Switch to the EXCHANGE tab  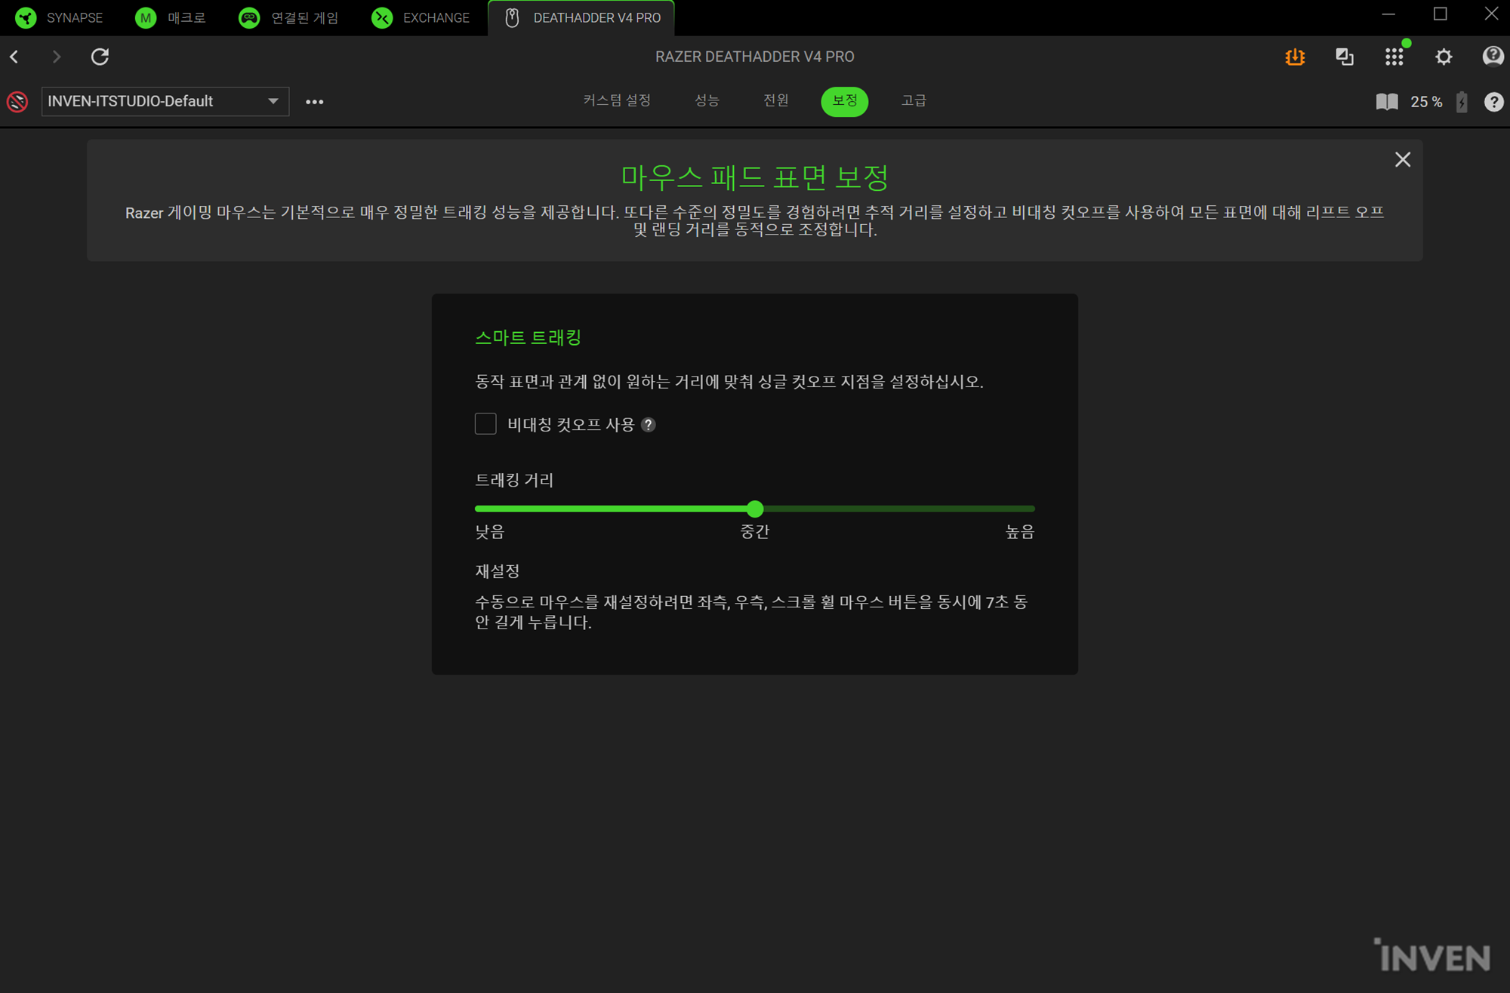(x=421, y=17)
